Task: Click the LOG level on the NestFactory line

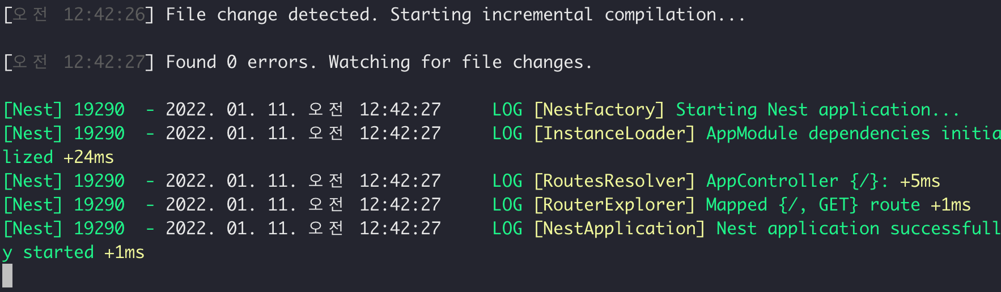Action: (x=507, y=110)
